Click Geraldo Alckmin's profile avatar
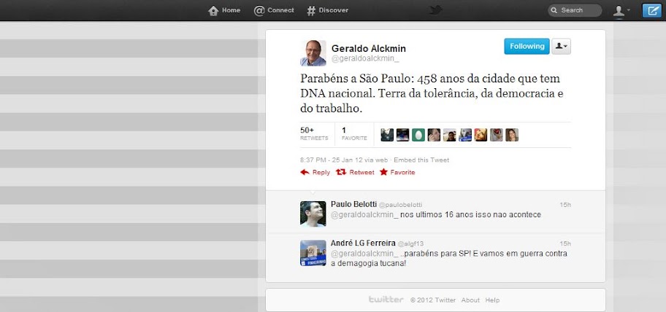The image size is (666, 312). pos(313,53)
